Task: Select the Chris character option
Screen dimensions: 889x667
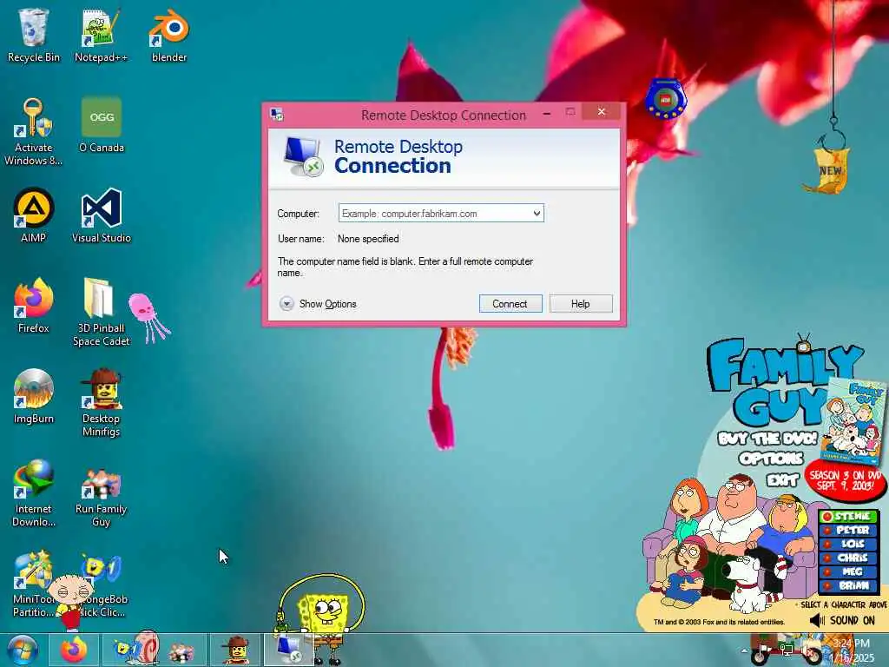Action: [x=848, y=558]
